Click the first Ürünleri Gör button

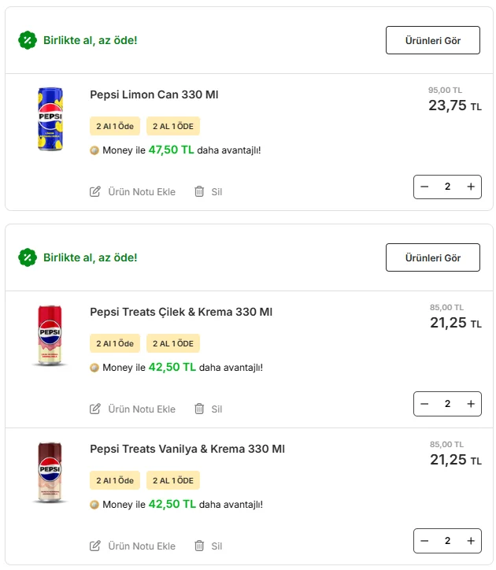point(433,40)
